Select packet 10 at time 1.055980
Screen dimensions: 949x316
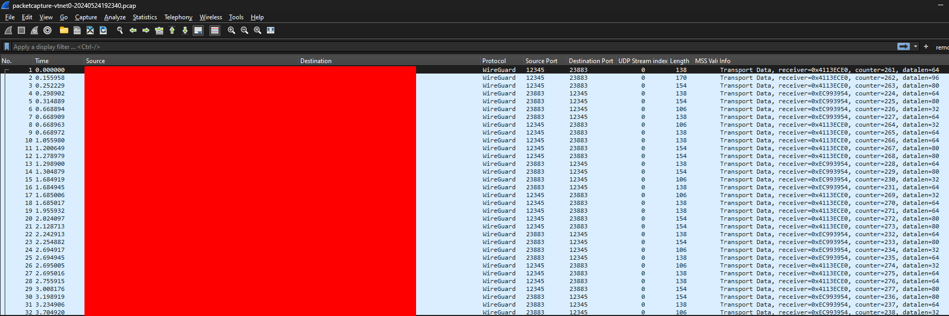475,140
